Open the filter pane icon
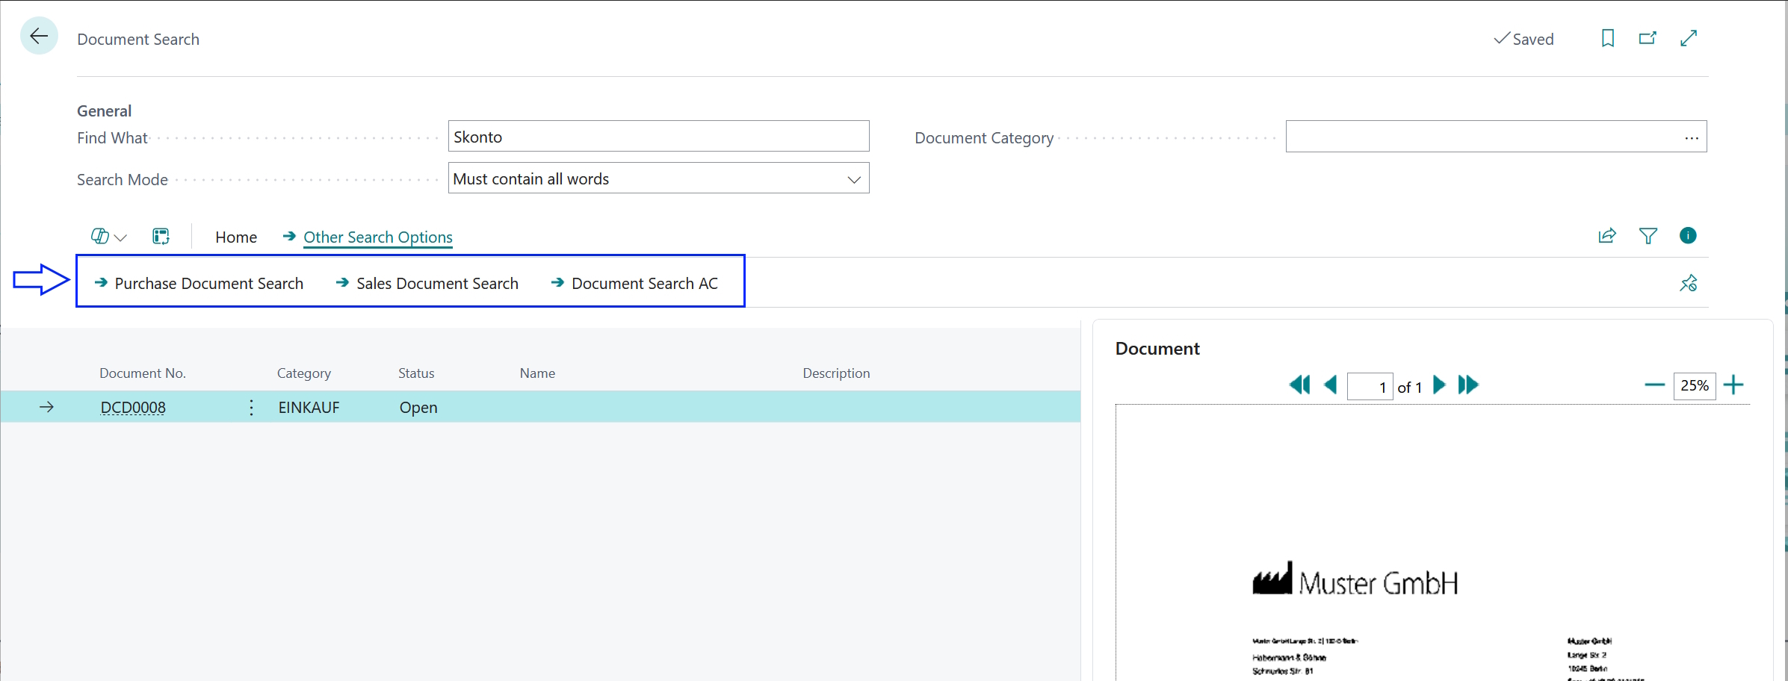This screenshot has width=1788, height=681. coord(1648,236)
